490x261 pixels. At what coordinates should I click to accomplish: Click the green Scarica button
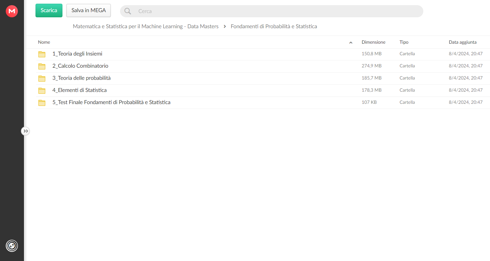click(x=49, y=10)
